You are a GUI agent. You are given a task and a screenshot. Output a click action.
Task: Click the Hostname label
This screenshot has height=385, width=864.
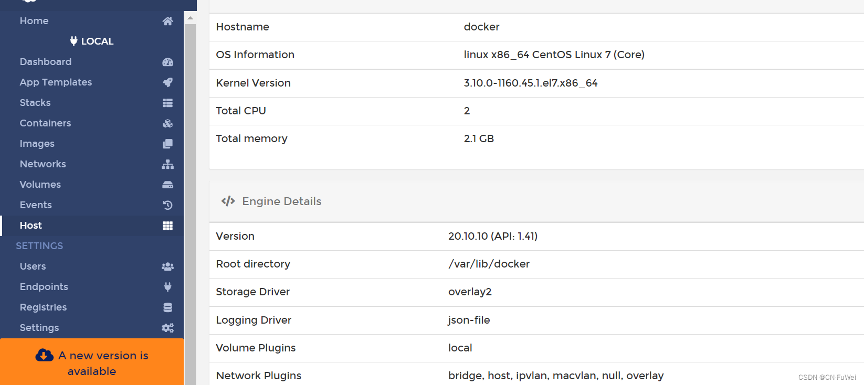click(243, 27)
